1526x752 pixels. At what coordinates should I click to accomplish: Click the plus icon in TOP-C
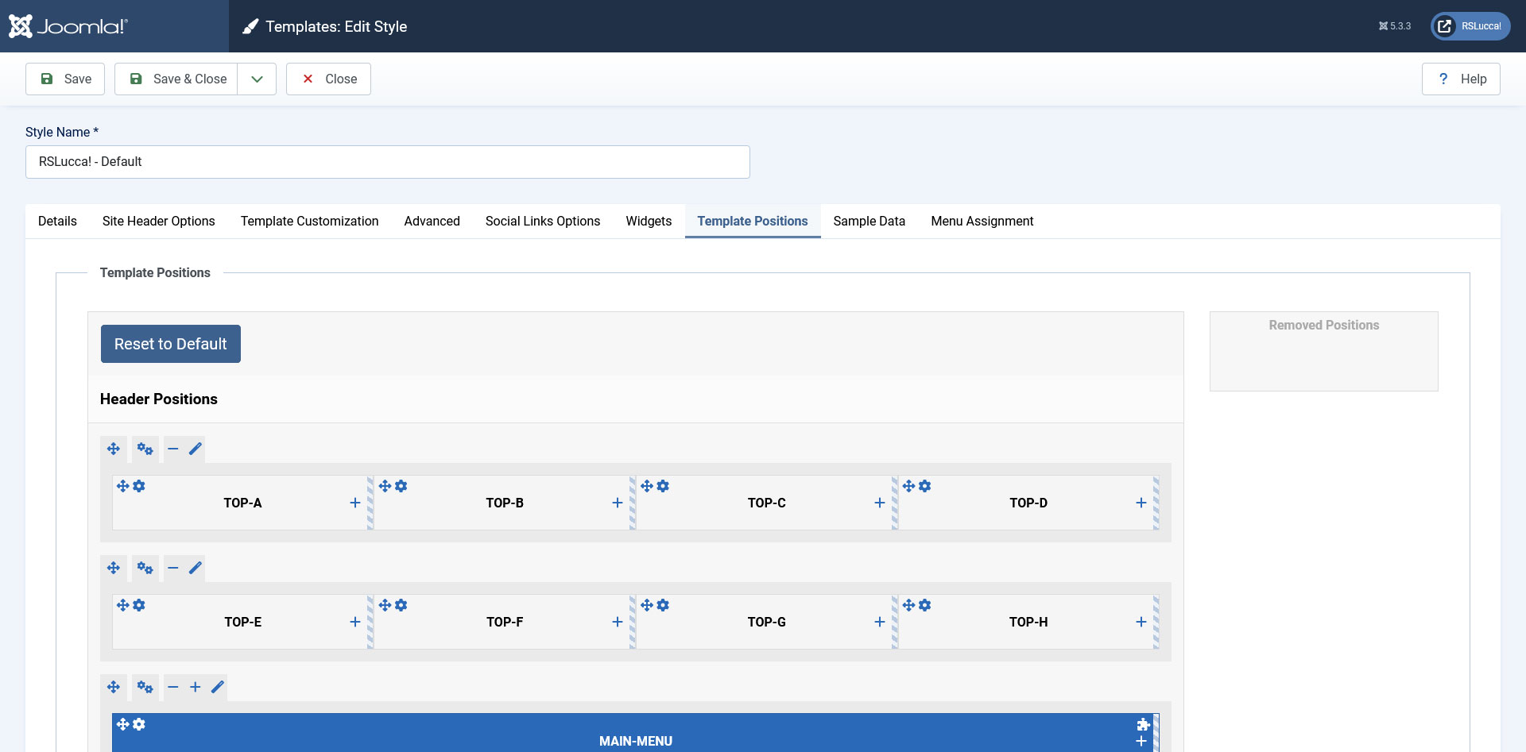(879, 503)
